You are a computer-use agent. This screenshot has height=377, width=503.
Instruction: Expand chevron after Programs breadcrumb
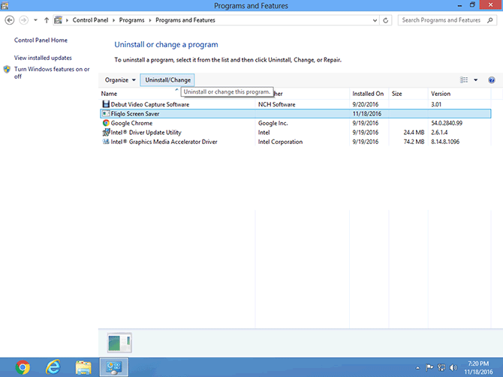tap(150, 20)
